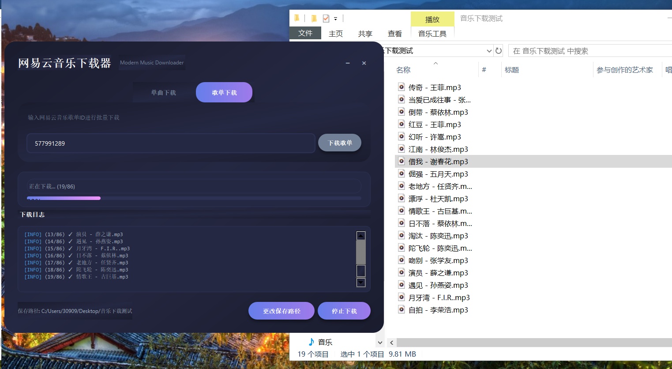The image size is (672, 369).
Task: Click the 19 个项目 status bar text
Action: pyautogui.click(x=313, y=354)
